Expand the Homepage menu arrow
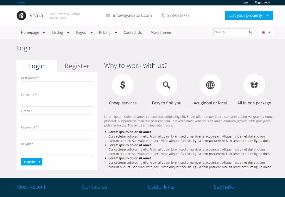 pos(44,33)
